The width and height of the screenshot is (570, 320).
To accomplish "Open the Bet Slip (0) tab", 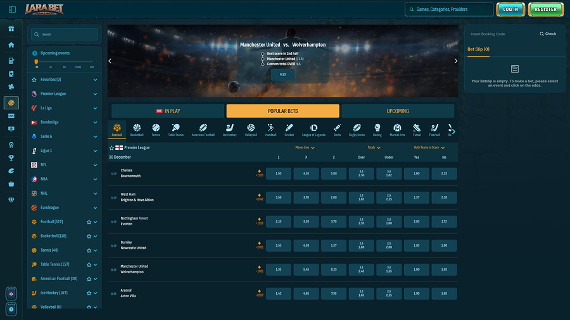I will tap(478, 49).
